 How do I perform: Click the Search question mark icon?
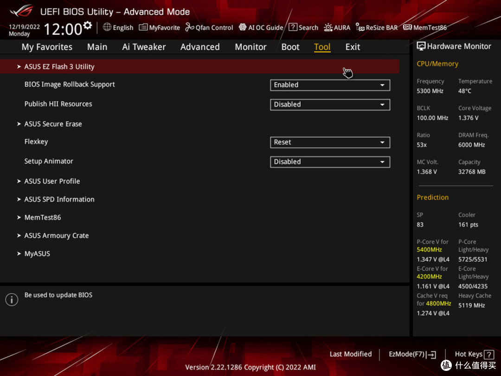pyautogui.click(x=293, y=27)
